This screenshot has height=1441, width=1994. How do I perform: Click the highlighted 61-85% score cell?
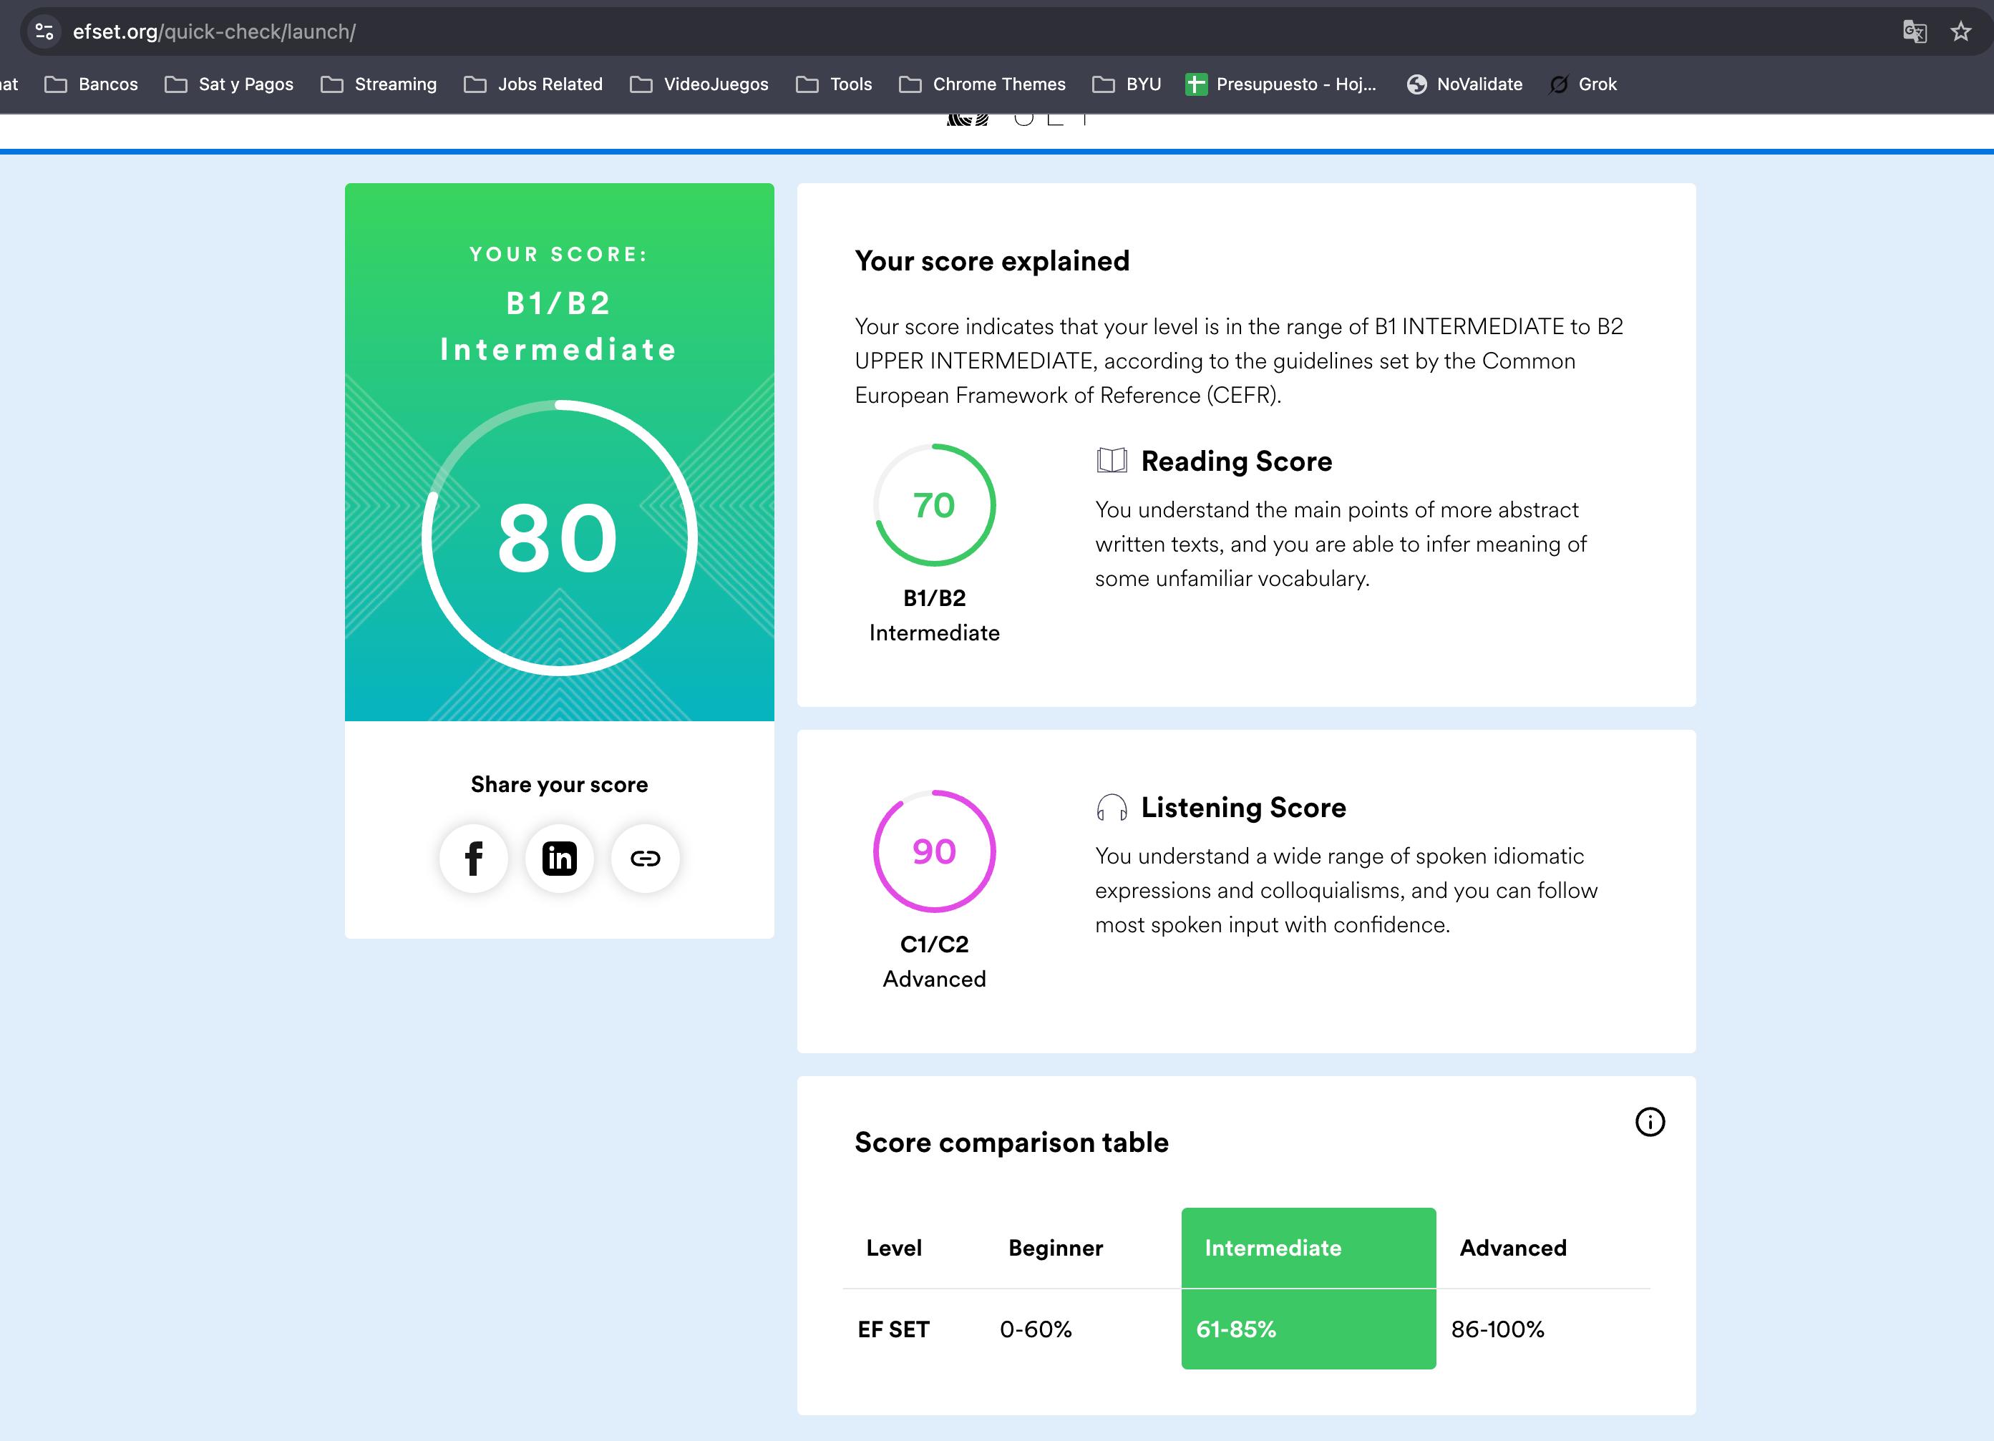click(x=1308, y=1329)
